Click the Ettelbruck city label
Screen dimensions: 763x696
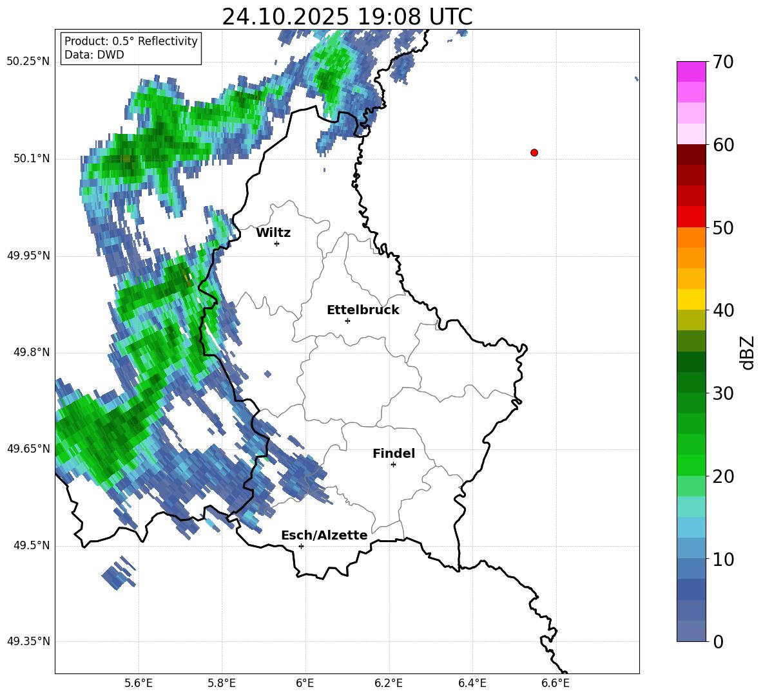pyautogui.click(x=363, y=310)
